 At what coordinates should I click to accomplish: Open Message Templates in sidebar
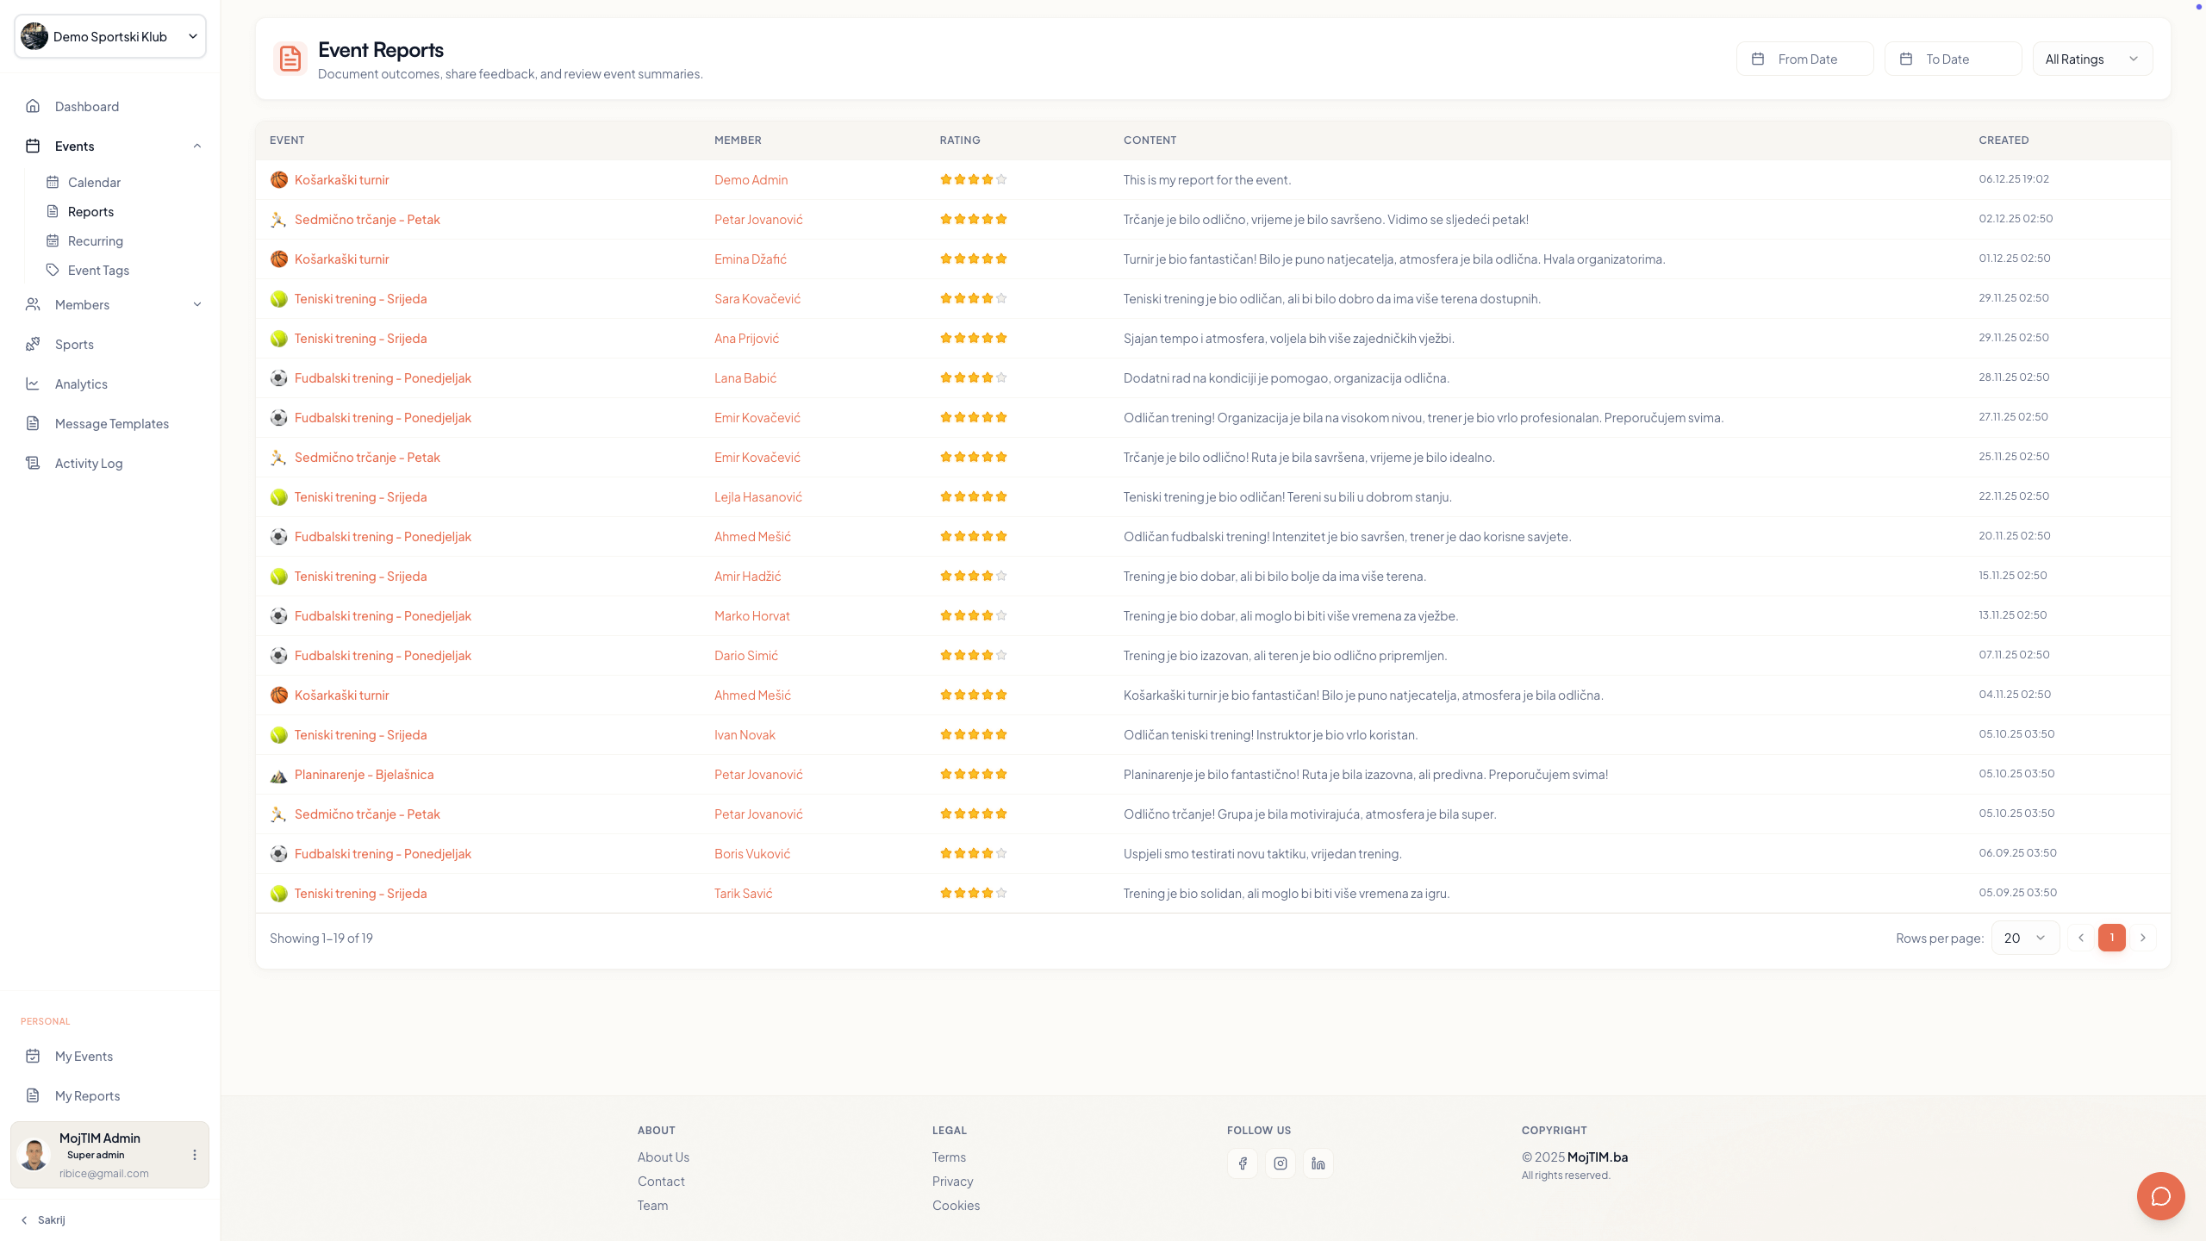coord(112,424)
